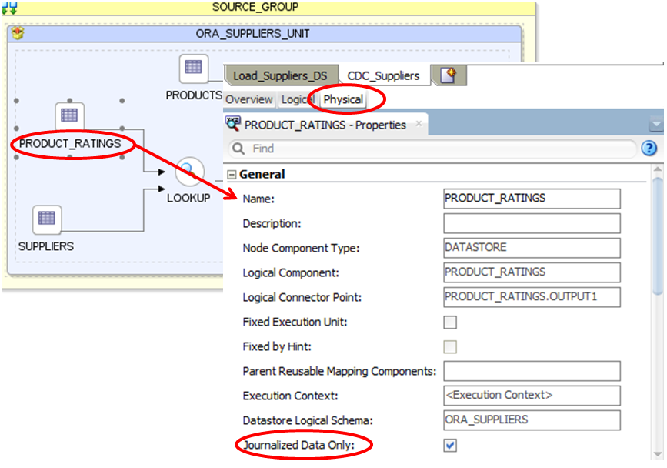Screen dimensions: 667x468
Task: Switch to CDC_Suppliers tab
Action: click(x=383, y=75)
